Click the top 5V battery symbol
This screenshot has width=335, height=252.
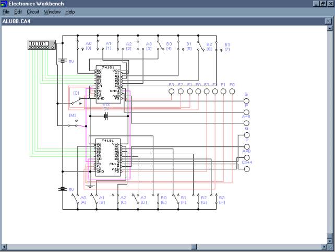(63, 62)
